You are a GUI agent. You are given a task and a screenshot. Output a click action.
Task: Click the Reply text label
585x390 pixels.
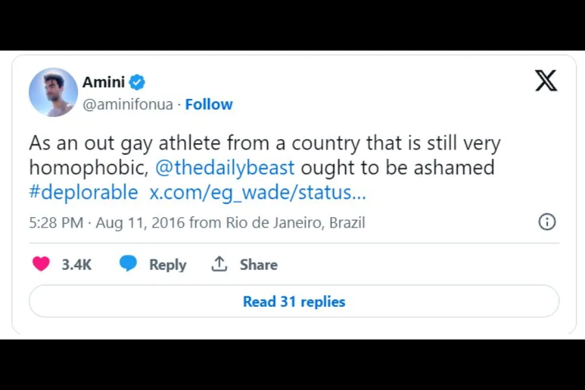pyautogui.click(x=168, y=265)
